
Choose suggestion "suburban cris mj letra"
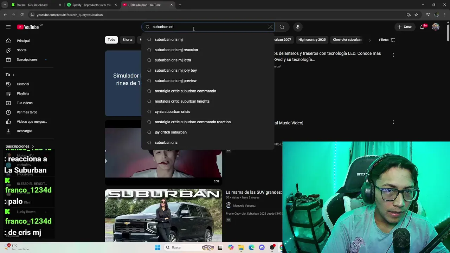(x=208, y=60)
